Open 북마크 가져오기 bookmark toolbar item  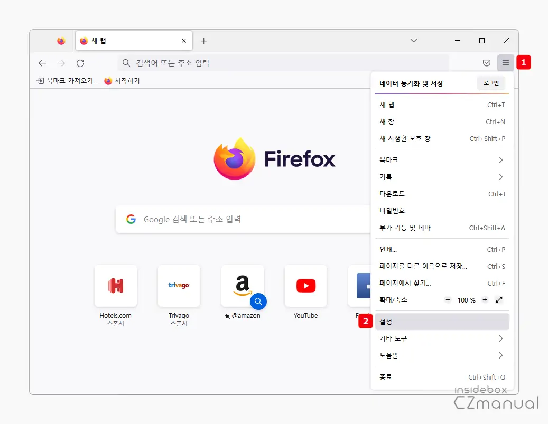click(x=67, y=81)
